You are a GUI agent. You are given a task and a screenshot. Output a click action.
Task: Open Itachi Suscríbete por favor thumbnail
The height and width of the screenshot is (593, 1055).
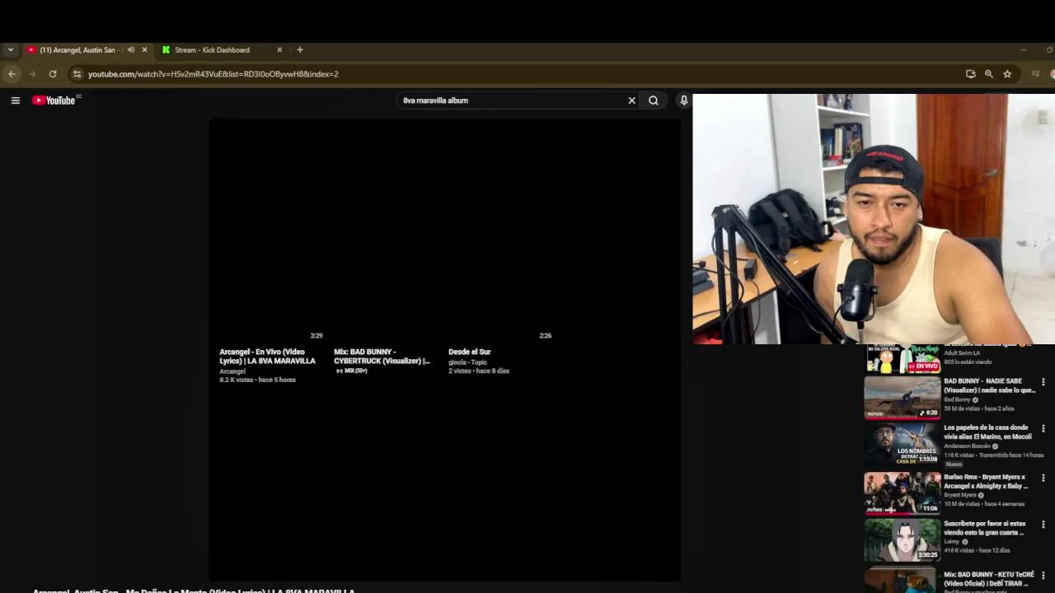click(902, 539)
